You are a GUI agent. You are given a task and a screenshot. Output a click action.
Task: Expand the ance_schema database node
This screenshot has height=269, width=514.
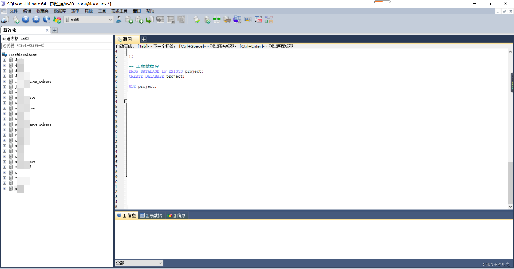point(5,124)
